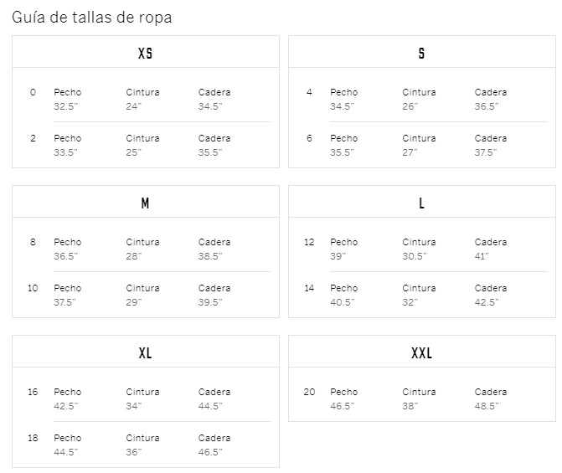This screenshot has width=562, height=473.
Task: Click the 48.5" Cadera value for size 20
Action: tap(487, 406)
